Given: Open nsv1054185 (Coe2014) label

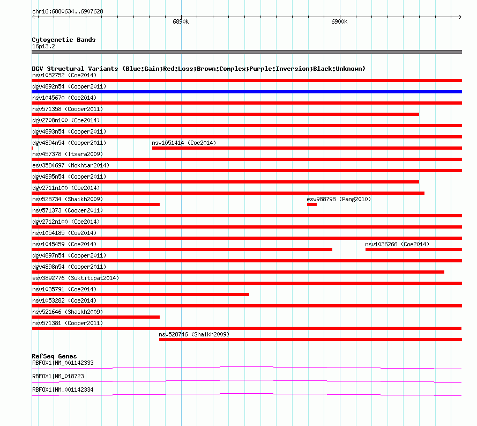Looking at the screenshot, I should point(64,233).
